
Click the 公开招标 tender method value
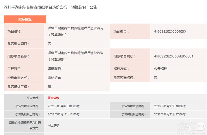pyautogui.click(x=161, y=69)
